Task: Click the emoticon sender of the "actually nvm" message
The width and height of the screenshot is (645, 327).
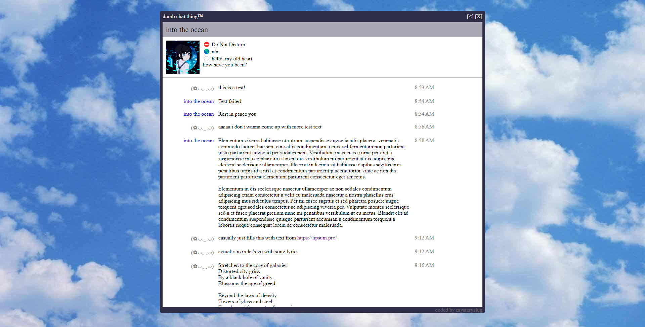Action: click(x=202, y=252)
